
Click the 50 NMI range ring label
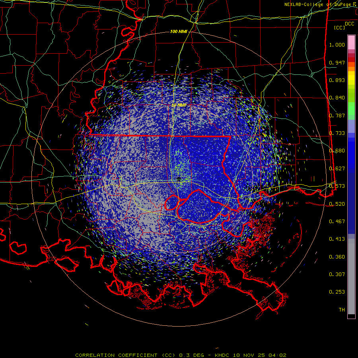click(x=179, y=105)
